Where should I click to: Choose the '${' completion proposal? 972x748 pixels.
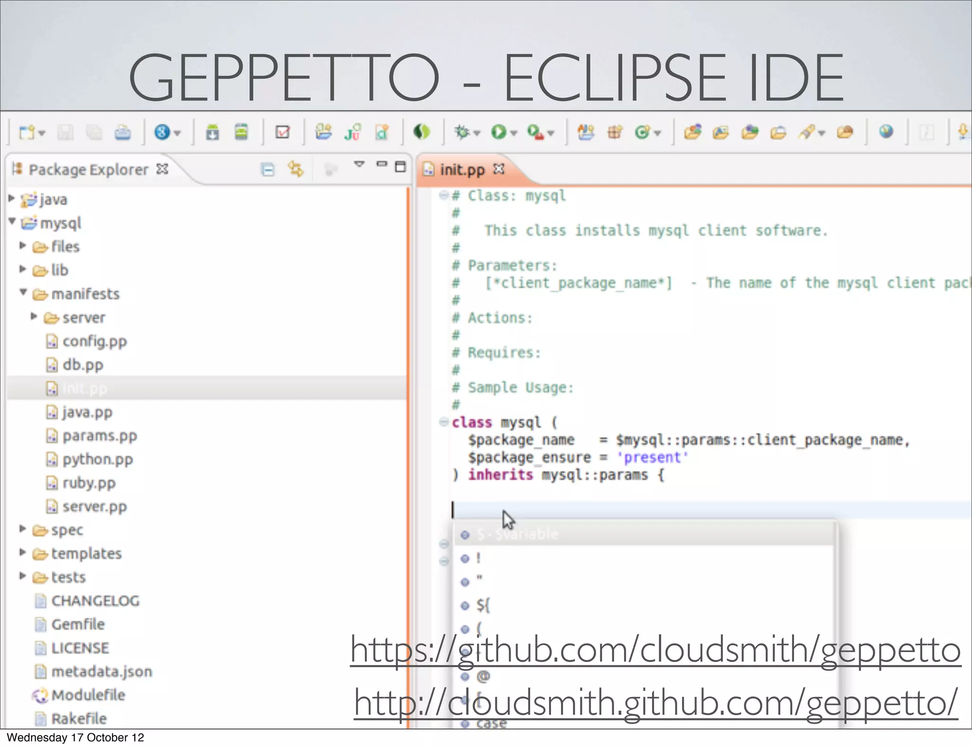pyautogui.click(x=644, y=605)
